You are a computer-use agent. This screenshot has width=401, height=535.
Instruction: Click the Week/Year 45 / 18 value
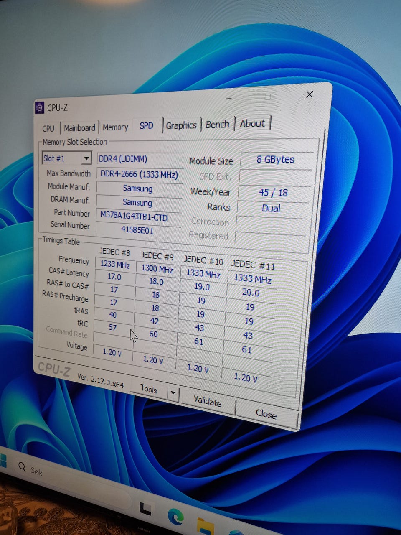tap(273, 192)
